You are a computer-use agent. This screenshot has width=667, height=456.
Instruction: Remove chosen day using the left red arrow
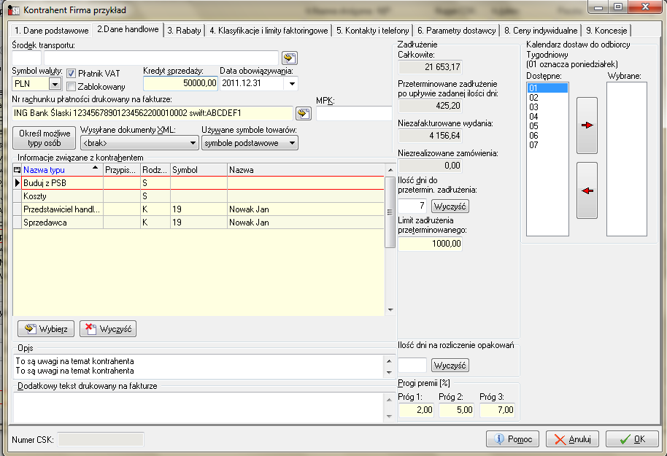pyautogui.click(x=587, y=190)
